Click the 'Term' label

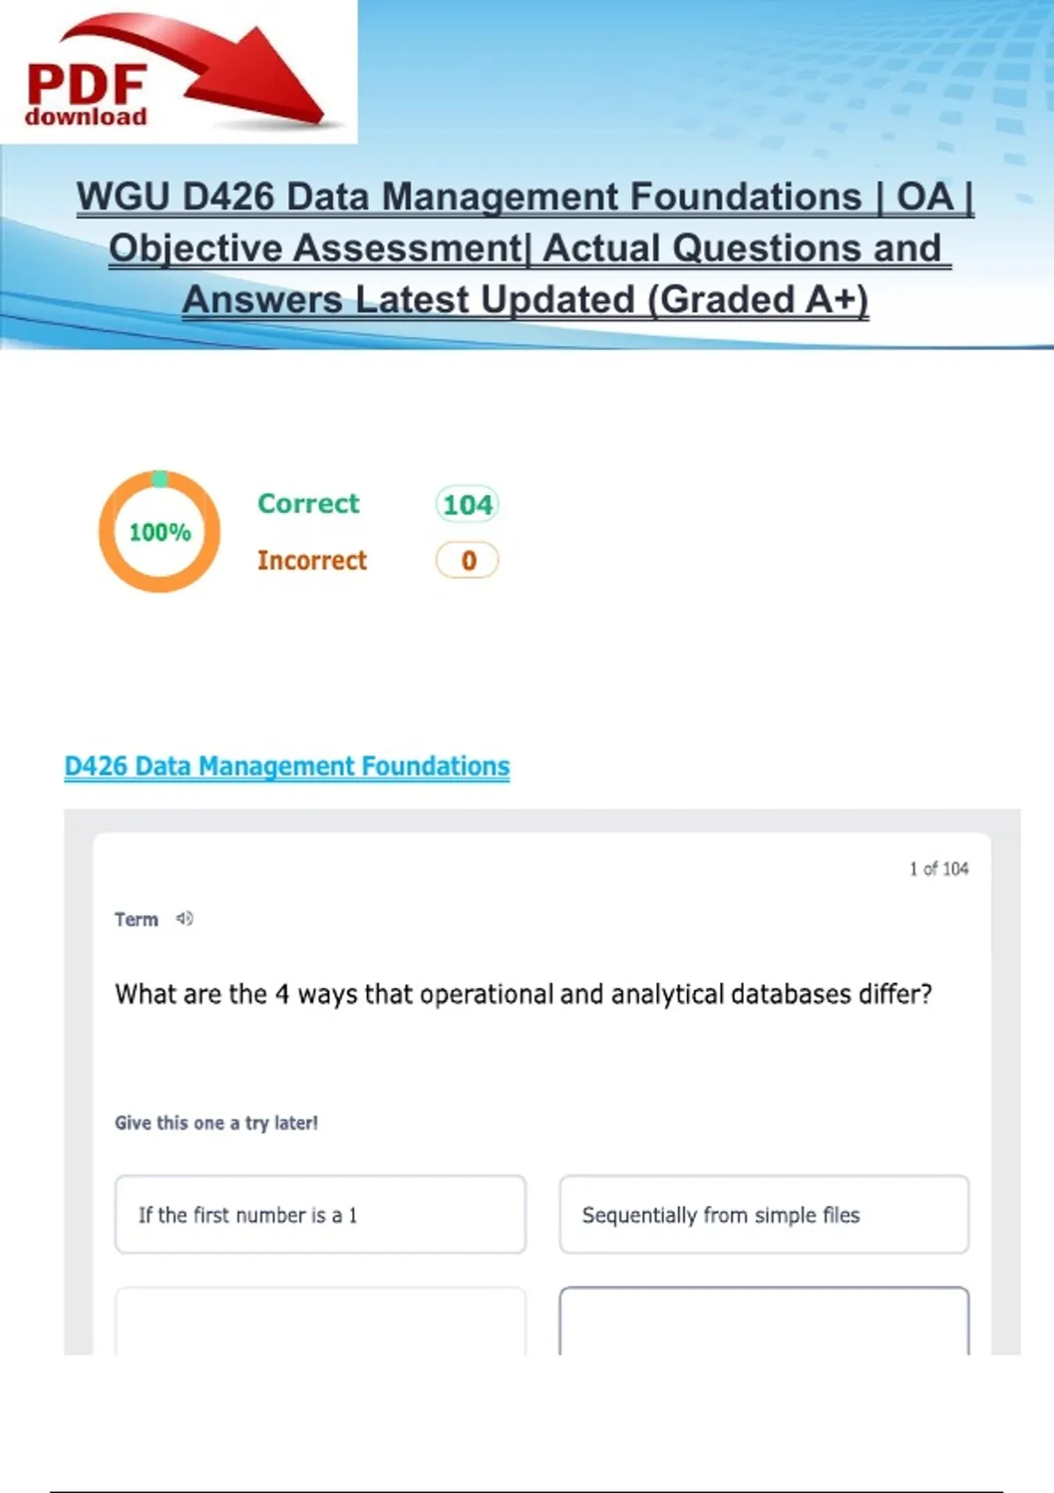click(136, 920)
